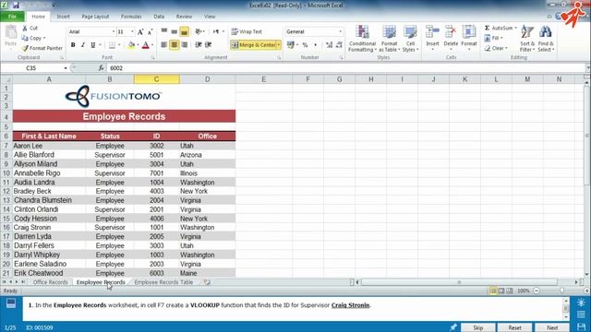Increase font size with Grow Font icon
Viewport: 591px width, 332px height.
140,32
